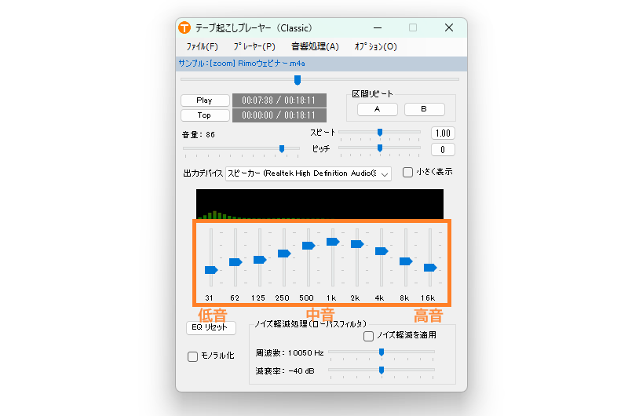Set repeat point A
639x416 pixels.
point(377,109)
